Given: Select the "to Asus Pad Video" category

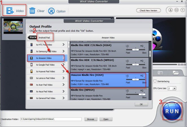Looking at the screenshot, I should (x=47, y=92).
